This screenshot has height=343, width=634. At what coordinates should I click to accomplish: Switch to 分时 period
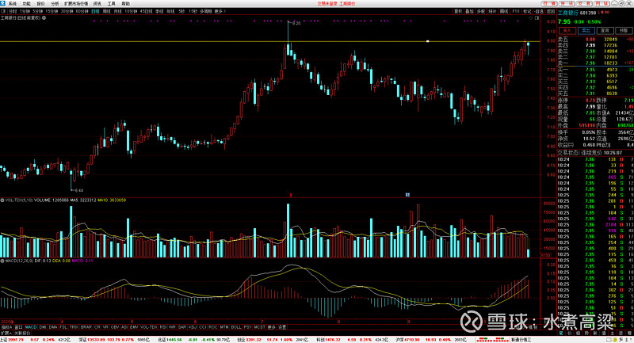(x=13, y=11)
